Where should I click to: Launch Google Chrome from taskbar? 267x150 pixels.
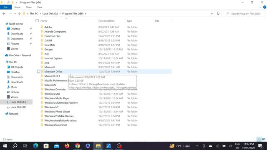(78, 146)
